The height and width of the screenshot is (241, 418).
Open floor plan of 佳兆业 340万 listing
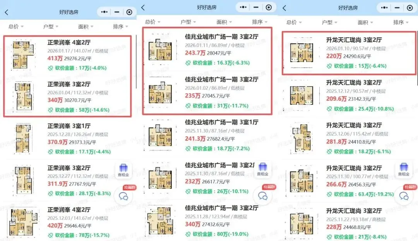click(x=160, y=220)
